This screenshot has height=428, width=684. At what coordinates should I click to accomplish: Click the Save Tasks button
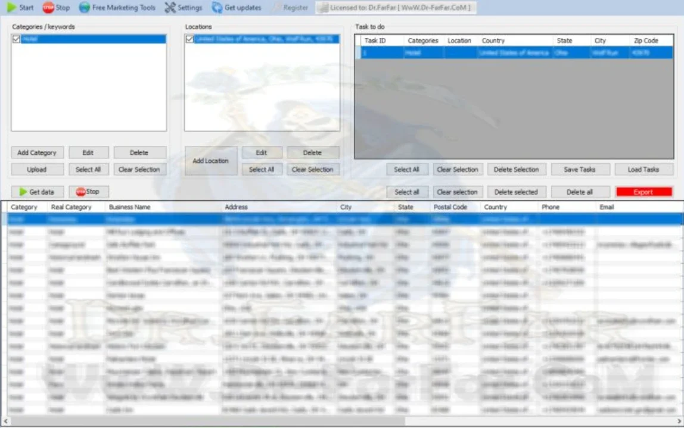tap(580, 170)
